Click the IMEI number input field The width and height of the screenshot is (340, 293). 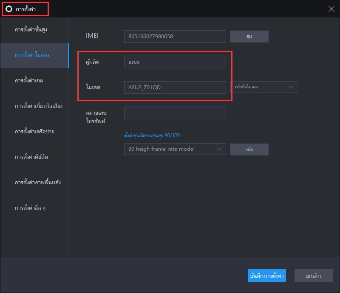click(175, 37)
